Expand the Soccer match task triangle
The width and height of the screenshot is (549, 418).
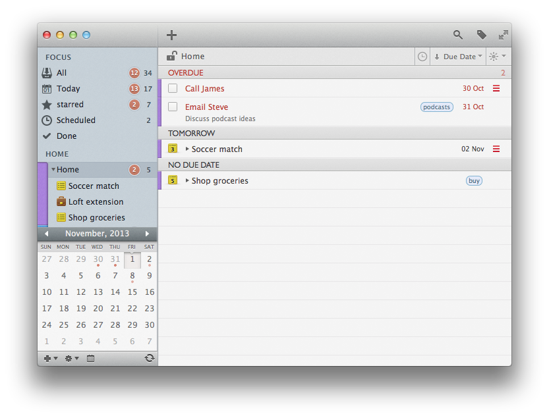point(187,149)
